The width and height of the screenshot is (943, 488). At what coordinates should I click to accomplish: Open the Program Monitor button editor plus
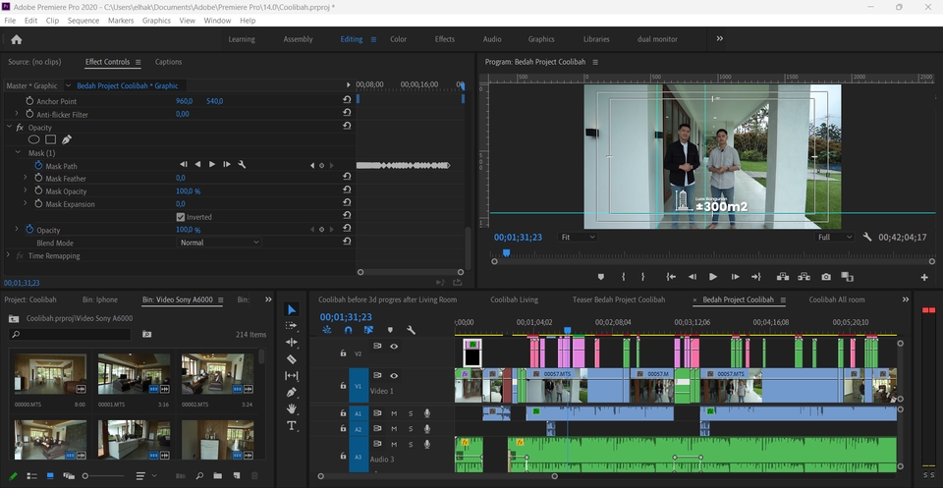[x=923, y=277]
